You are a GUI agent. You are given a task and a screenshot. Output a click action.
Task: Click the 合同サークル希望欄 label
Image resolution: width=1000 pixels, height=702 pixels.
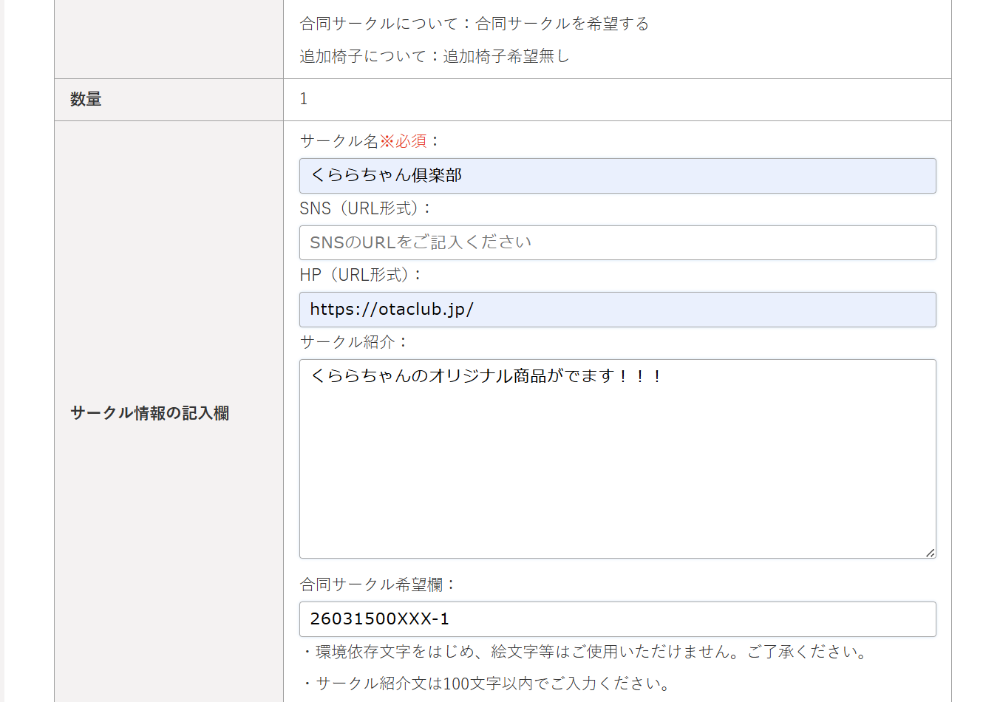click(x=378, y=585)
